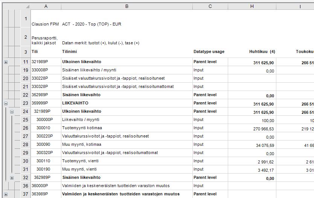
Task: Click 'Valmiiden ja keskeneräisten tuotteiden varastojen muutos' cell
Action: pos(127,194)
